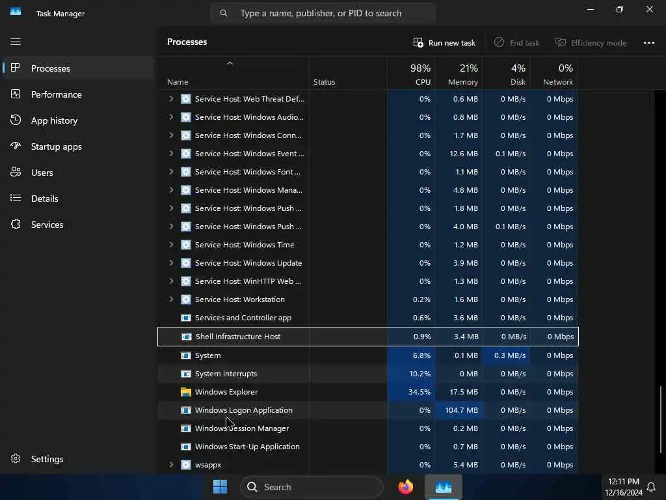Click the Users icon in sidebar
This screenshot has height=500, width=666.
[x=16, y=172]
